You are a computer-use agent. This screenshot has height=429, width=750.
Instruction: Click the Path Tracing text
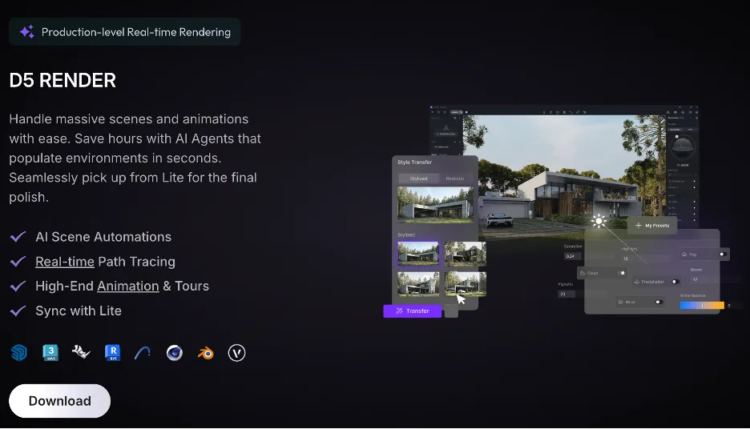[x=137, y=261]
